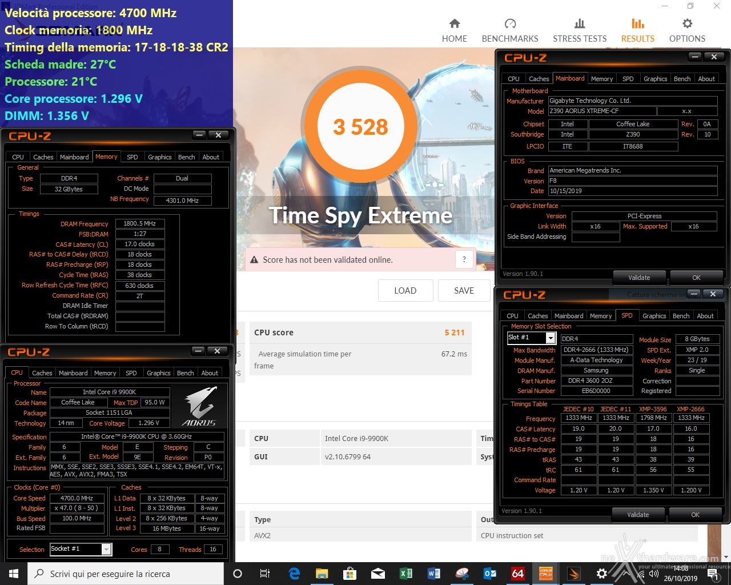Open Microsoft Store from taskbar
This screenshot has height=585, width=731.
click(350, 574)
